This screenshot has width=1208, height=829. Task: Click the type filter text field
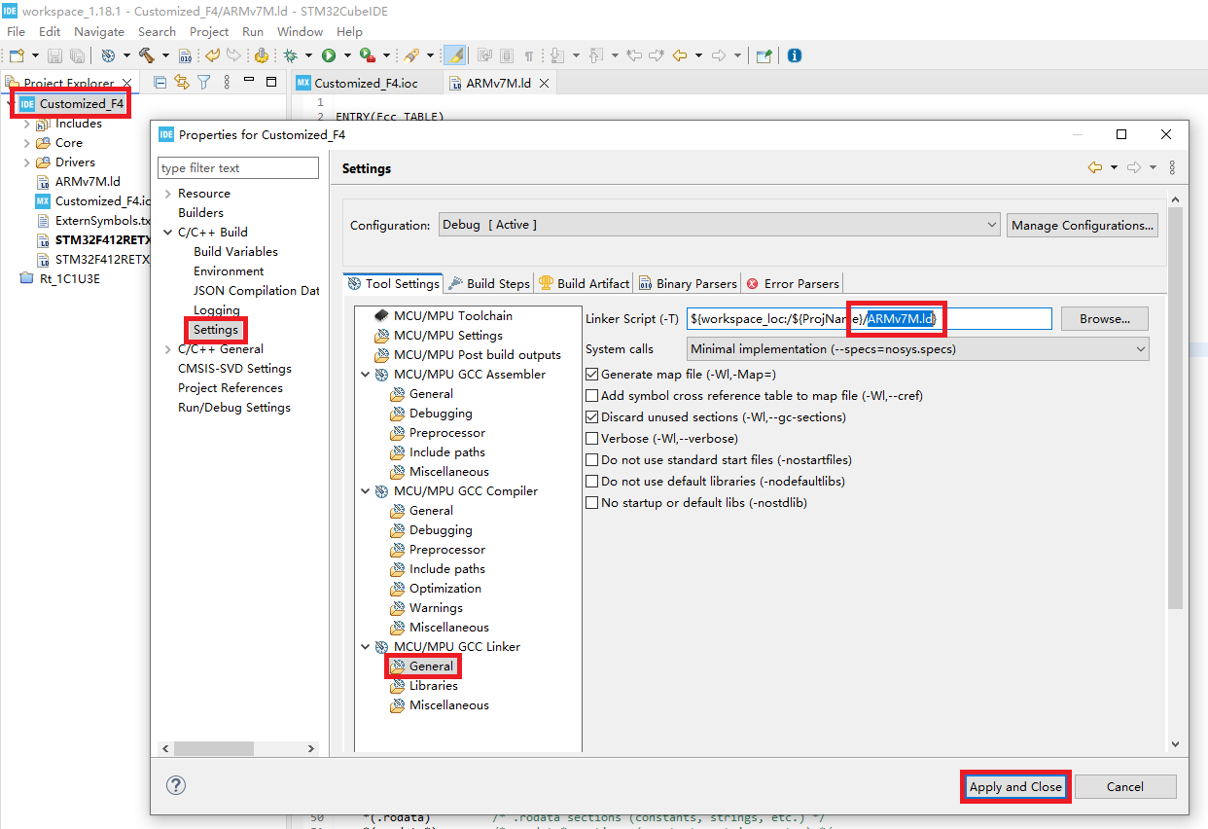(x=238, y=168)
